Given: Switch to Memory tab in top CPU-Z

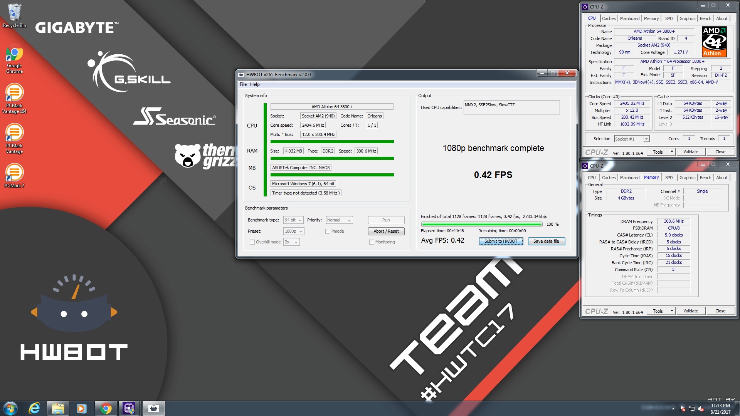Looking at the screenshot, I should [651, 18].
